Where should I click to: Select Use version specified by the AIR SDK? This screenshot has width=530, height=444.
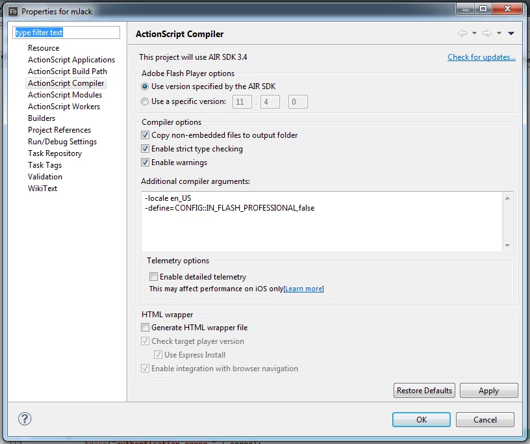click(145, 86)
